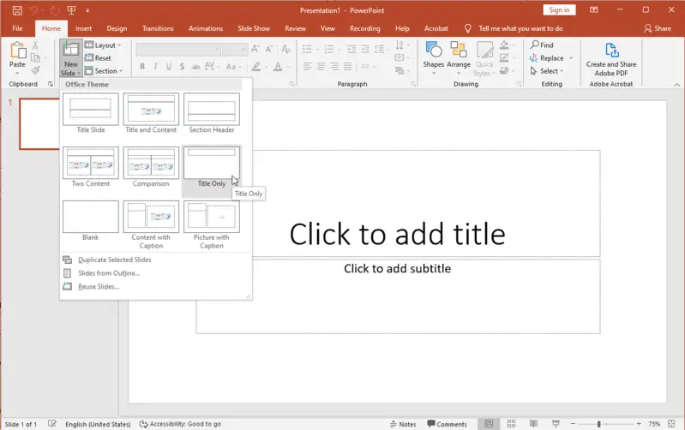Click the Sign in button
This screenshot has height=430, width=685.
559,10
